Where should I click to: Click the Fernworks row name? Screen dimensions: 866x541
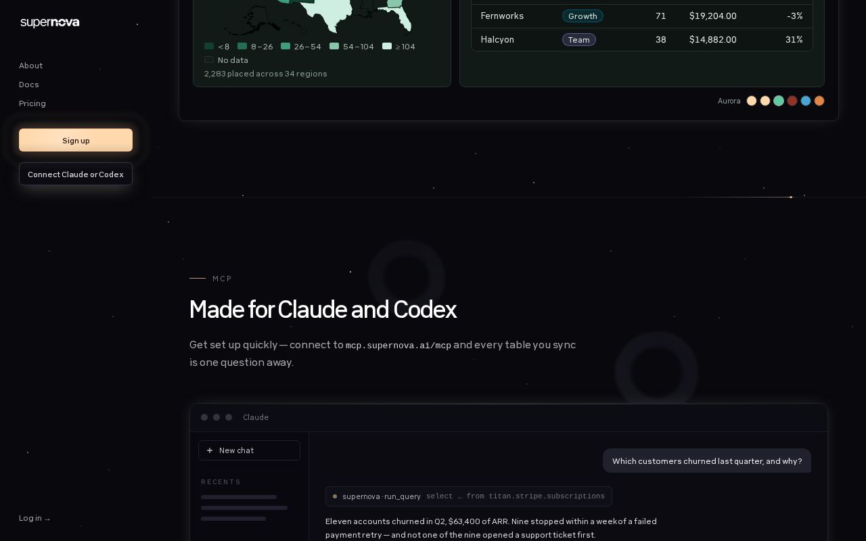coord(502,16)
